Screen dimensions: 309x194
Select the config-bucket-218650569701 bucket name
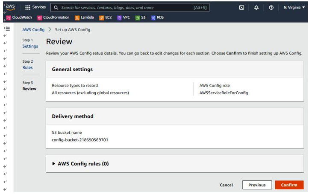[x=80, y=140]
